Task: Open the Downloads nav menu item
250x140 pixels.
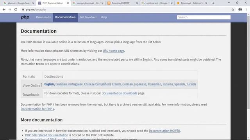Action: point(43,17)
